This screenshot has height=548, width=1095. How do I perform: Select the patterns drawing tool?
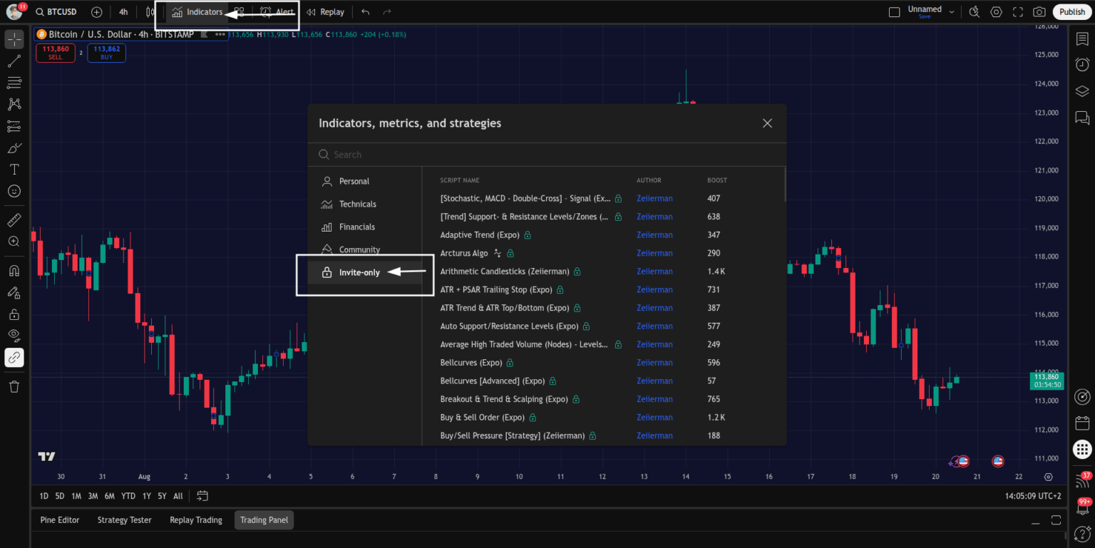click(14, 105)
